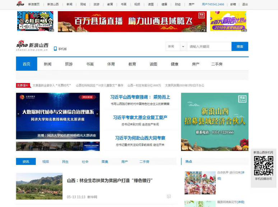The width and height of the screenshot is (278, 207).
Task: Open headline 习近平为何赴山西大同考察
Action: click(x=140, y=138)
